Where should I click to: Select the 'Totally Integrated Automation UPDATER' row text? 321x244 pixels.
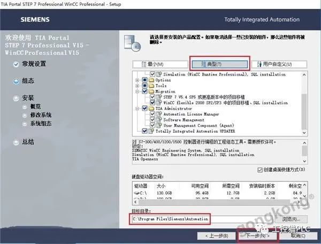195,131
